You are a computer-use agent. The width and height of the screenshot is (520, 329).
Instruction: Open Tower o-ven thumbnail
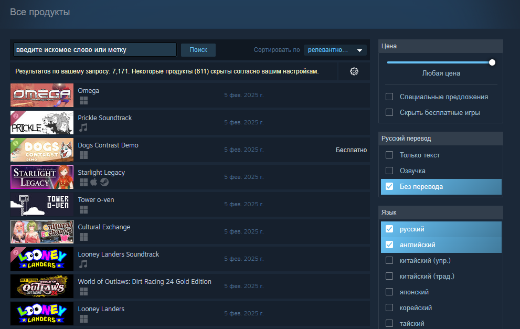42,204
